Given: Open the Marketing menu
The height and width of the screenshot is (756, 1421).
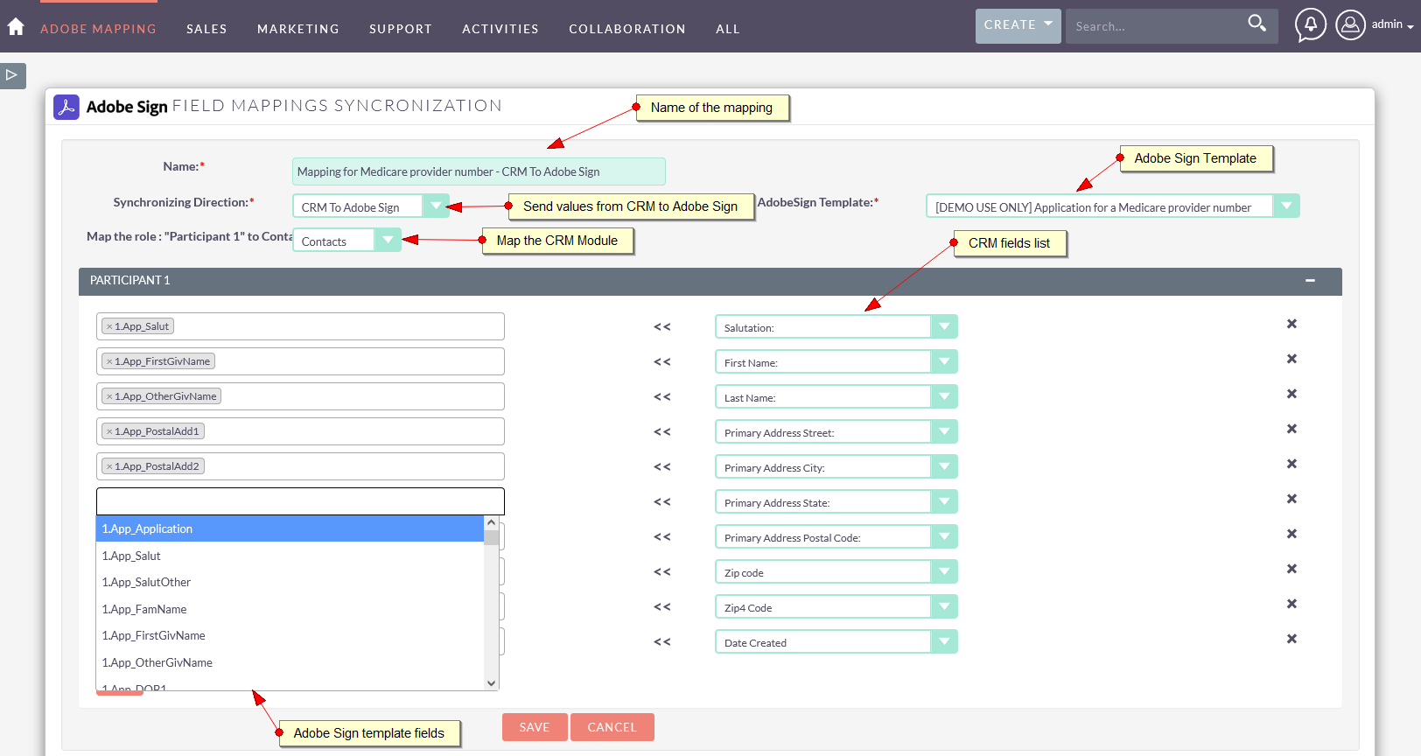Looking at the screenshot, I should [x=298, y=29].
